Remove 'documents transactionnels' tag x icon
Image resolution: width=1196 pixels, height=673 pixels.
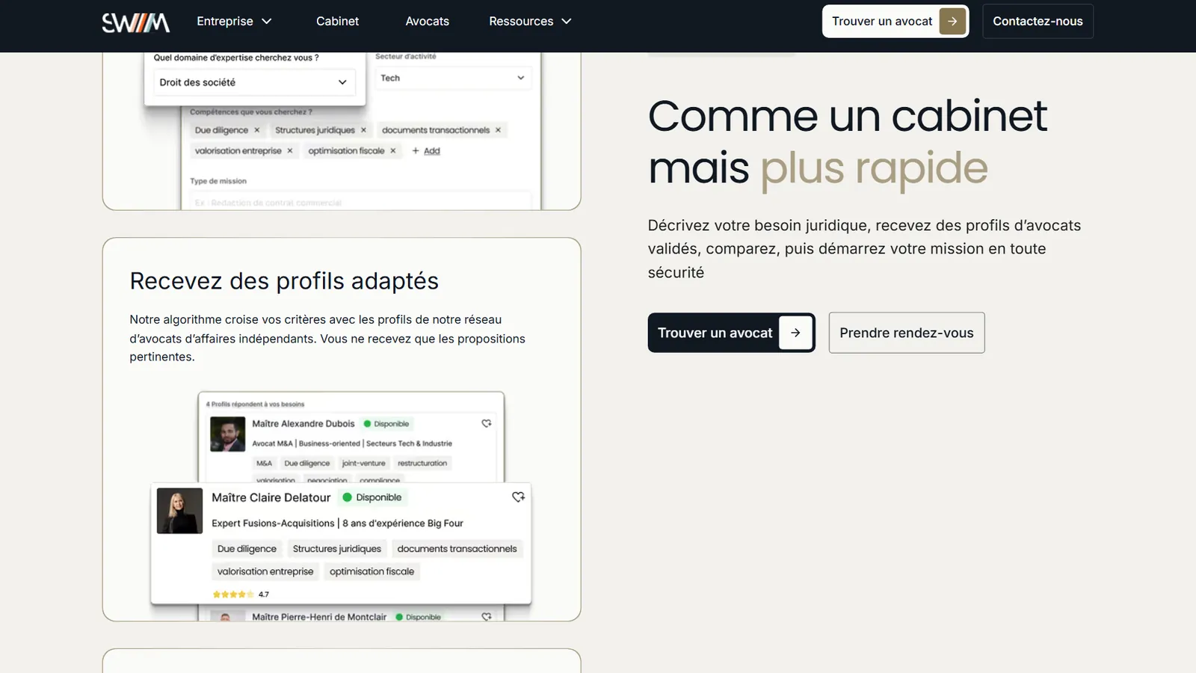click(499, 130)
